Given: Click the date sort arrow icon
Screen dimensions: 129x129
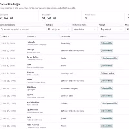Looking at the screenshot, I should (x=8, y=37).
